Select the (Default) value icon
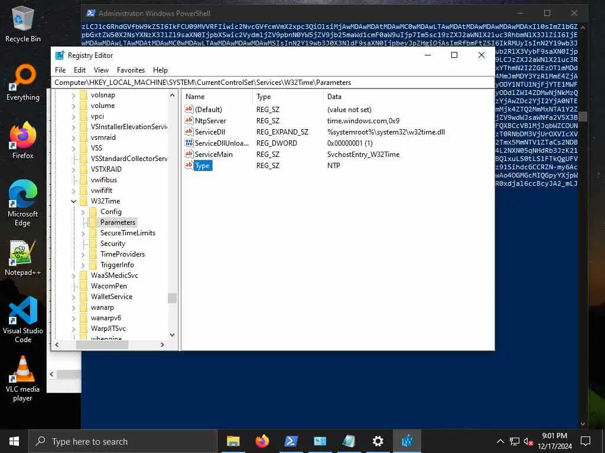The width and height of the screenshot is (605, 453). pyautogui.click(x=188, y=109)
